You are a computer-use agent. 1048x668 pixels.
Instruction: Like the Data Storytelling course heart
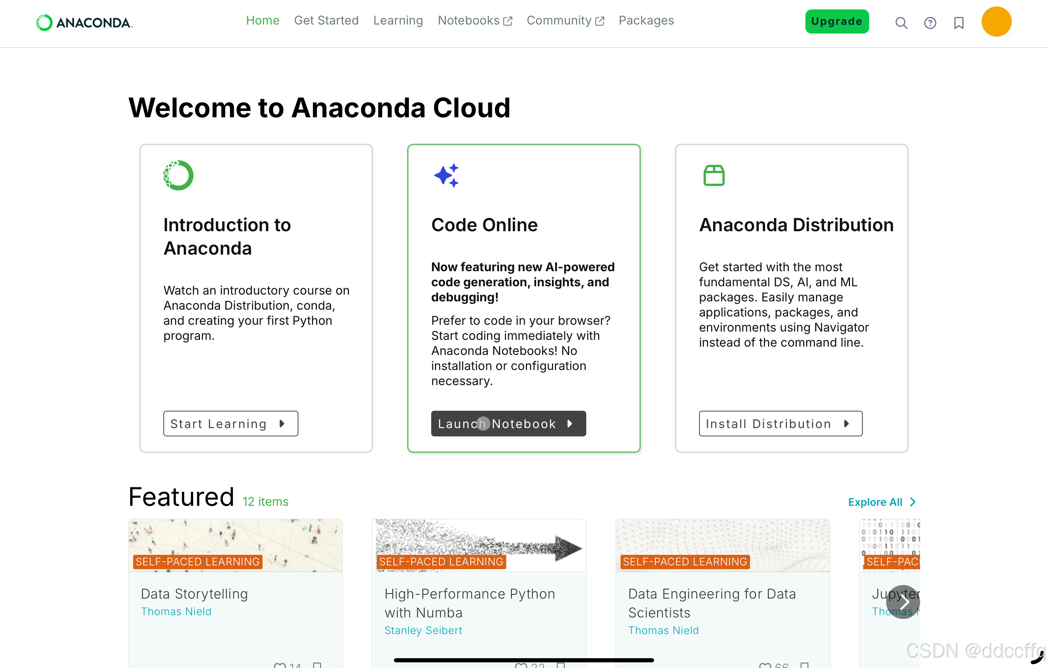coord(280,665)
